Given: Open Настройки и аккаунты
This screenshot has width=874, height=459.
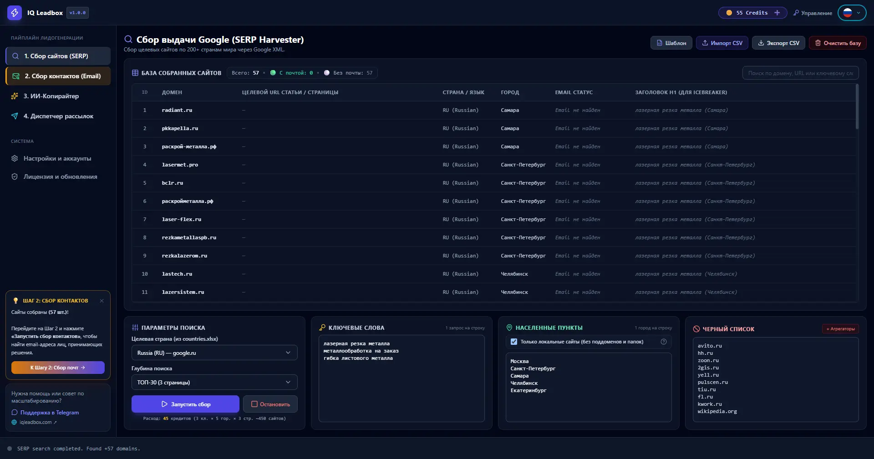Looking at the screenshot, I should tap(58, 158).
